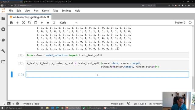The width and height of the screenshot is (195, 110).
Task: Open the open tabs sidebar panel
Action: (x=3, y=62)
